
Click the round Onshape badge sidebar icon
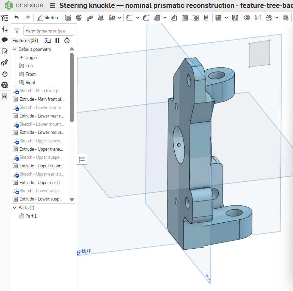pyautogui.click(x=5, y=85)
